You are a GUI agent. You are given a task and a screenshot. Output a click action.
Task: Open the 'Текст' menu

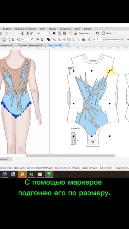42,29
